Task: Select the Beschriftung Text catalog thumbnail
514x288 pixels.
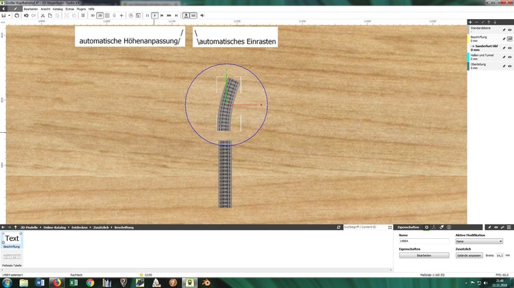Action: pos(12,239)
